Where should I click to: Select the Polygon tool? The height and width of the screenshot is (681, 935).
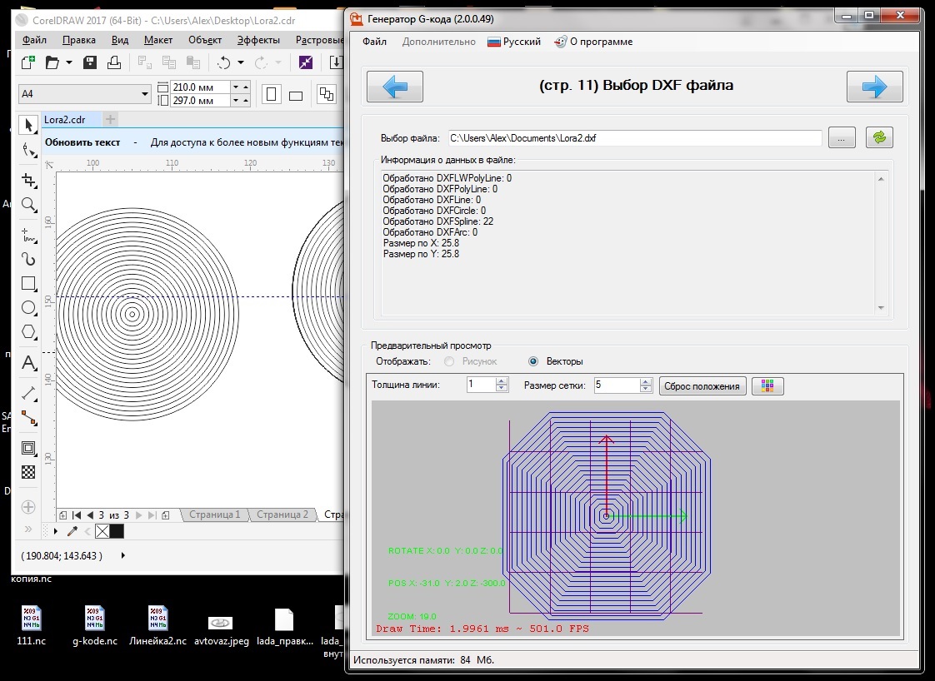[29, 332]
